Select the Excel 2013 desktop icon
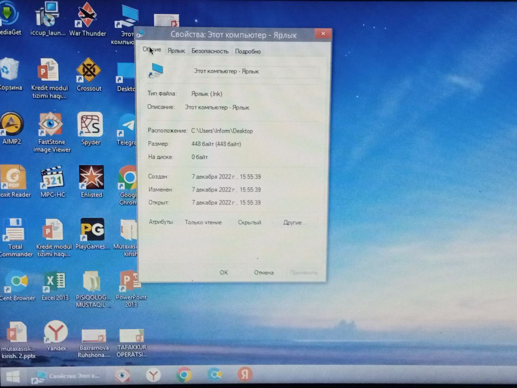 (55, 286)
